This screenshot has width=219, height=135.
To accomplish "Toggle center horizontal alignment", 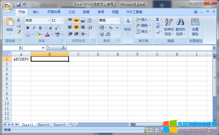I will (76, 27).
